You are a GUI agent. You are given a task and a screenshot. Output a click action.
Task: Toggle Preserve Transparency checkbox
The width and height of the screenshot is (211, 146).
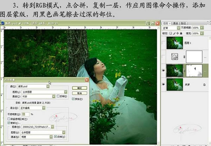click(x=9, y=119)
